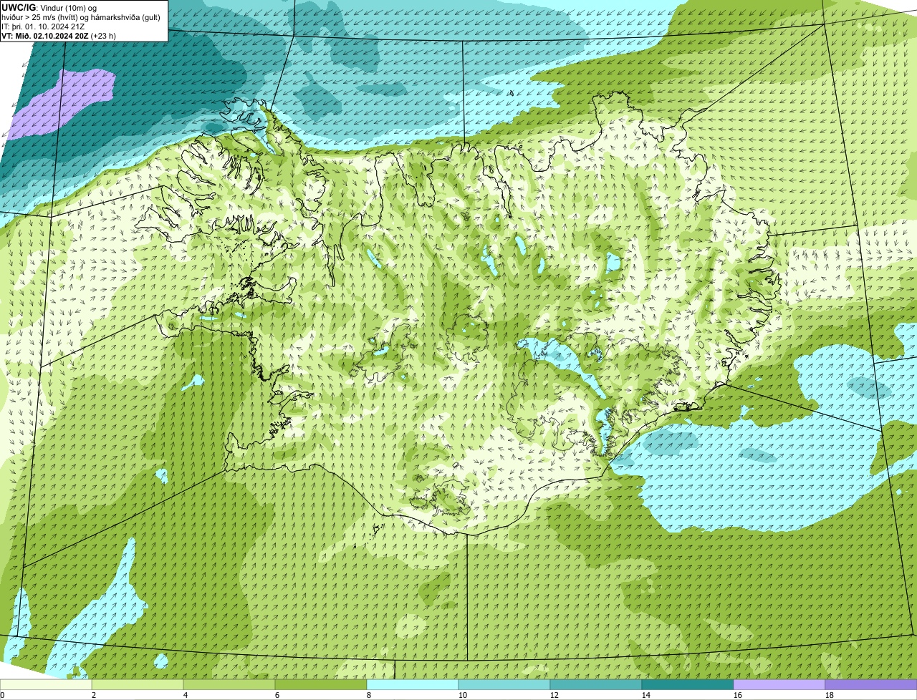
Task: Click the 'hviður > 25 m/s (hvítt)' description line
Action: pos(81,17)
